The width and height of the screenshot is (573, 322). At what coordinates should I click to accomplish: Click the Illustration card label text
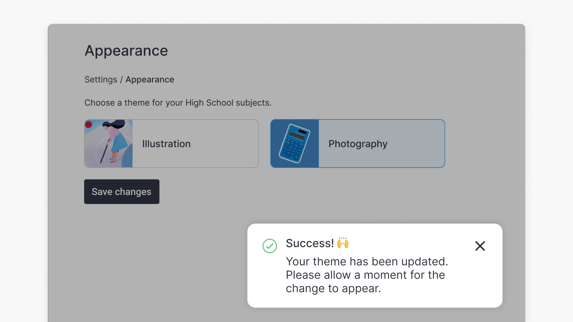(x=166, y=143)
